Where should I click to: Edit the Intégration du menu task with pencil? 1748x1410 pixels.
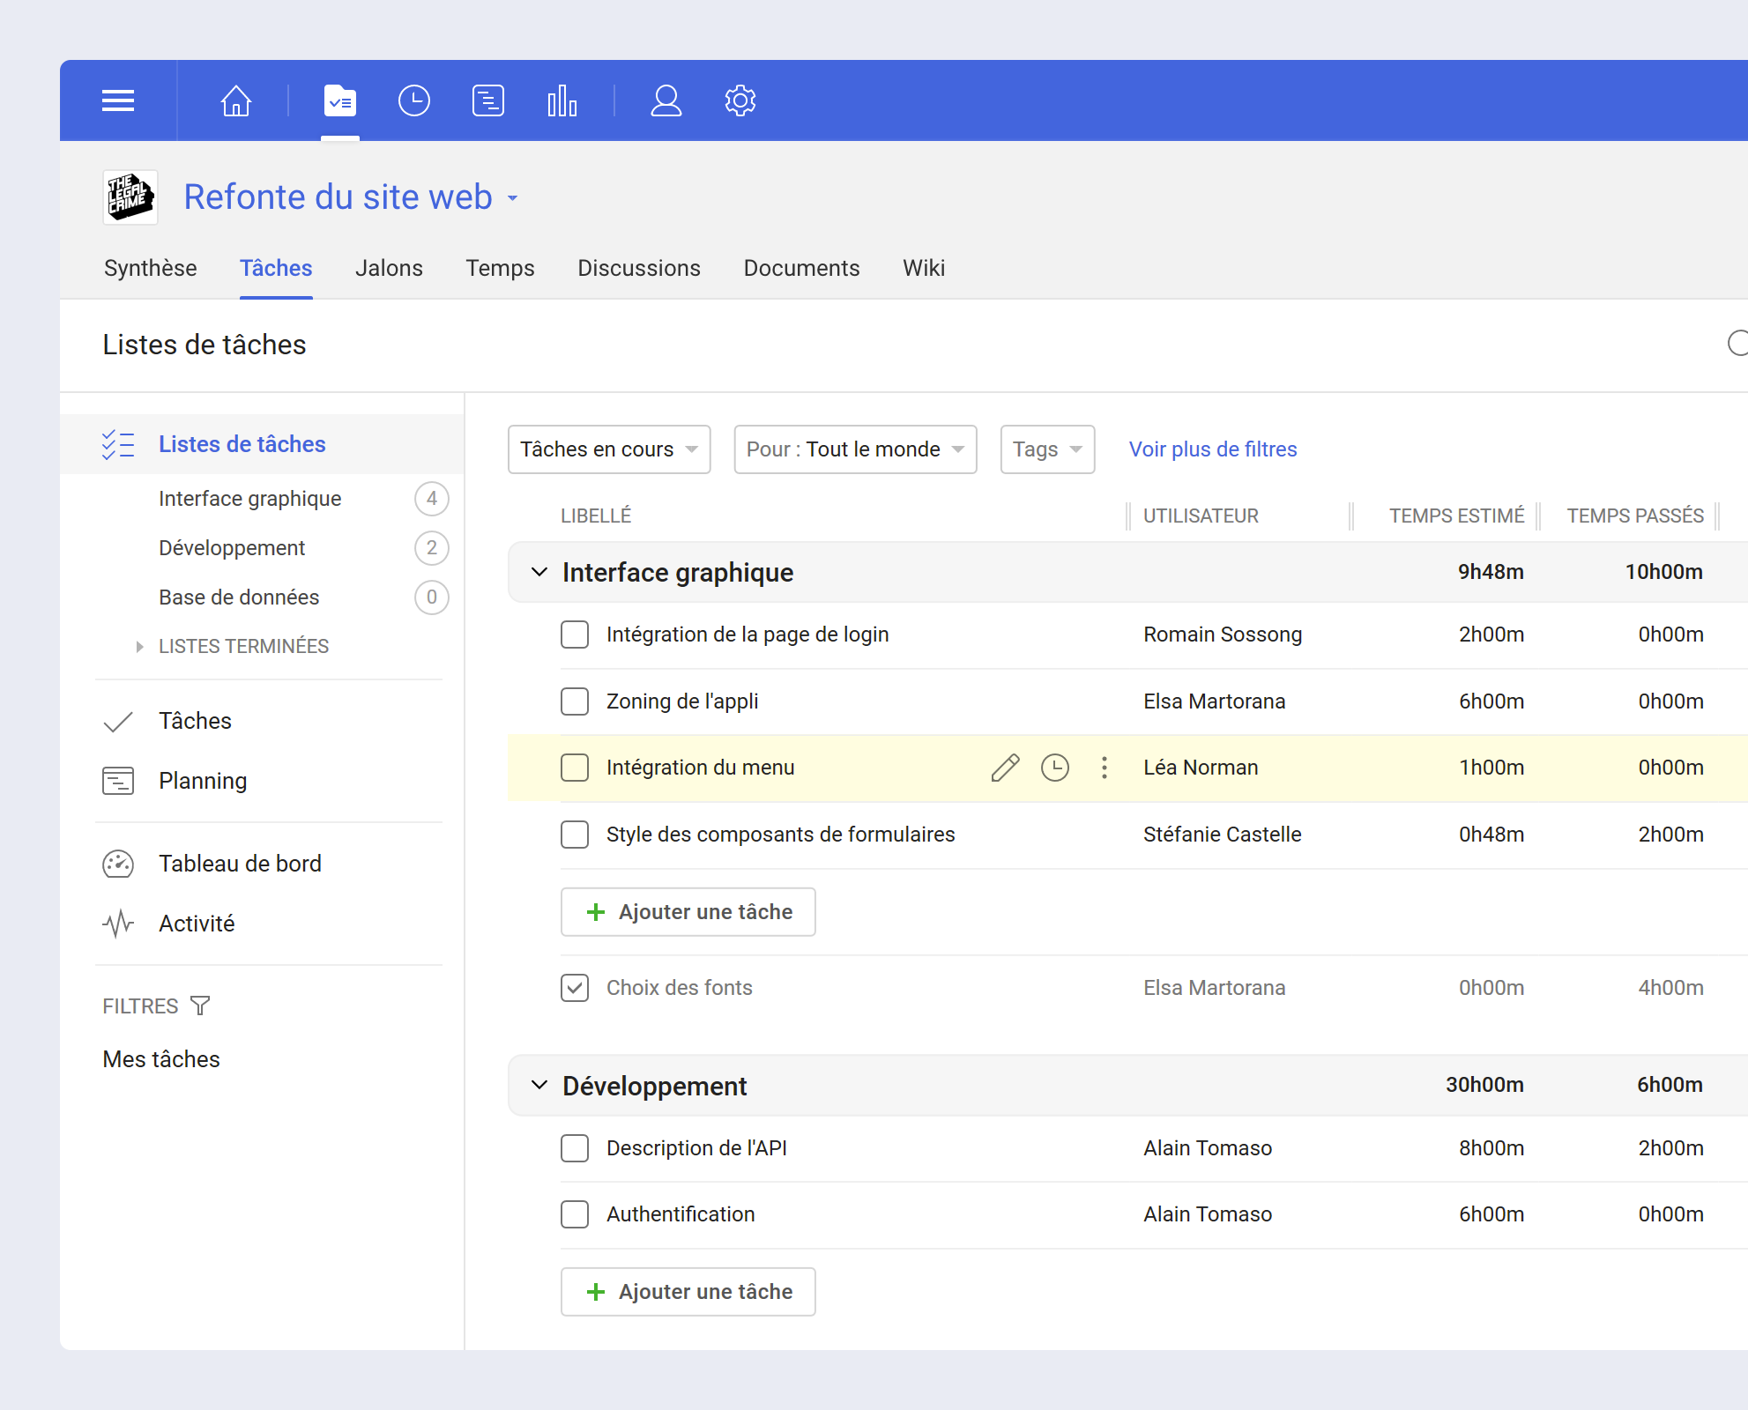click(x=1005, y=768)
